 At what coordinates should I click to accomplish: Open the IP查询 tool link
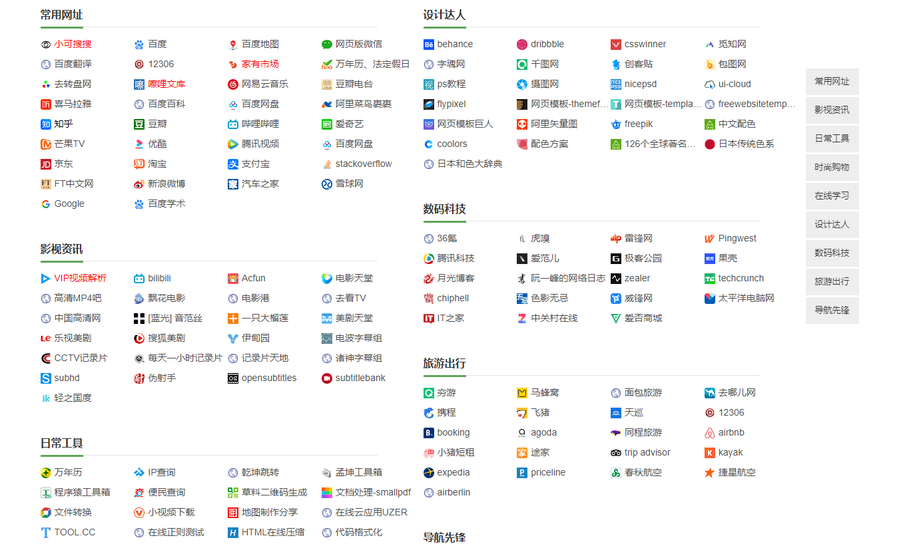click(162, 473)
